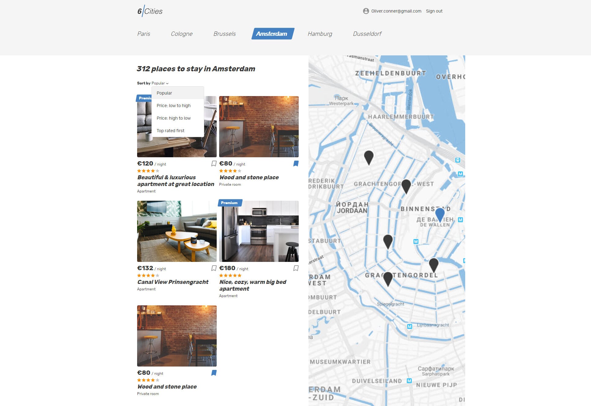Click the user avatar icon
Image resolution: width=591 pixels, height=406 pixels.
point(366,11)
